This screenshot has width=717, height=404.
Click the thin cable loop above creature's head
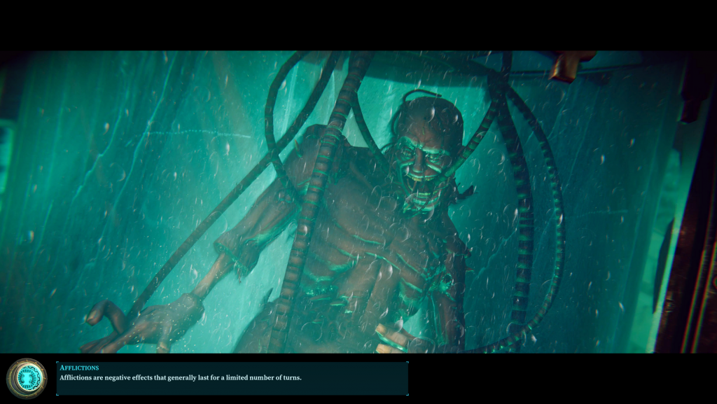[419, 93]
